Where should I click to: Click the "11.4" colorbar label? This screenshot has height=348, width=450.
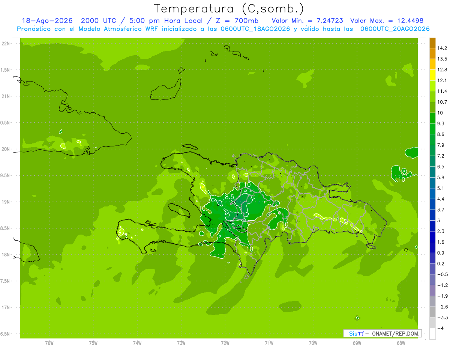pos(442,91)
